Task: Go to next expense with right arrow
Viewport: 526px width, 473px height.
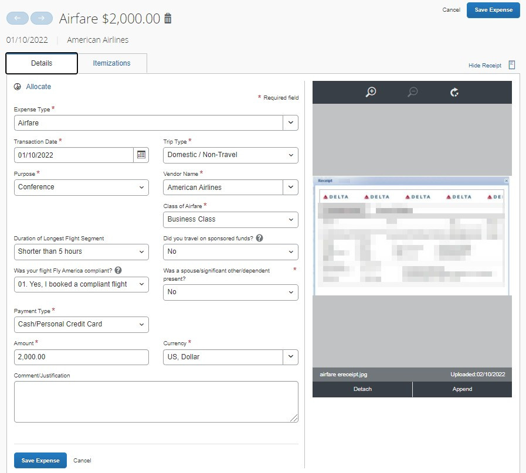Action: pos(41,18)
